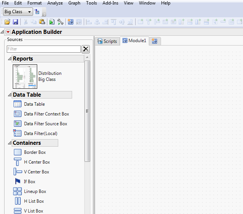Click the Run Application icon

coord(52,22)
